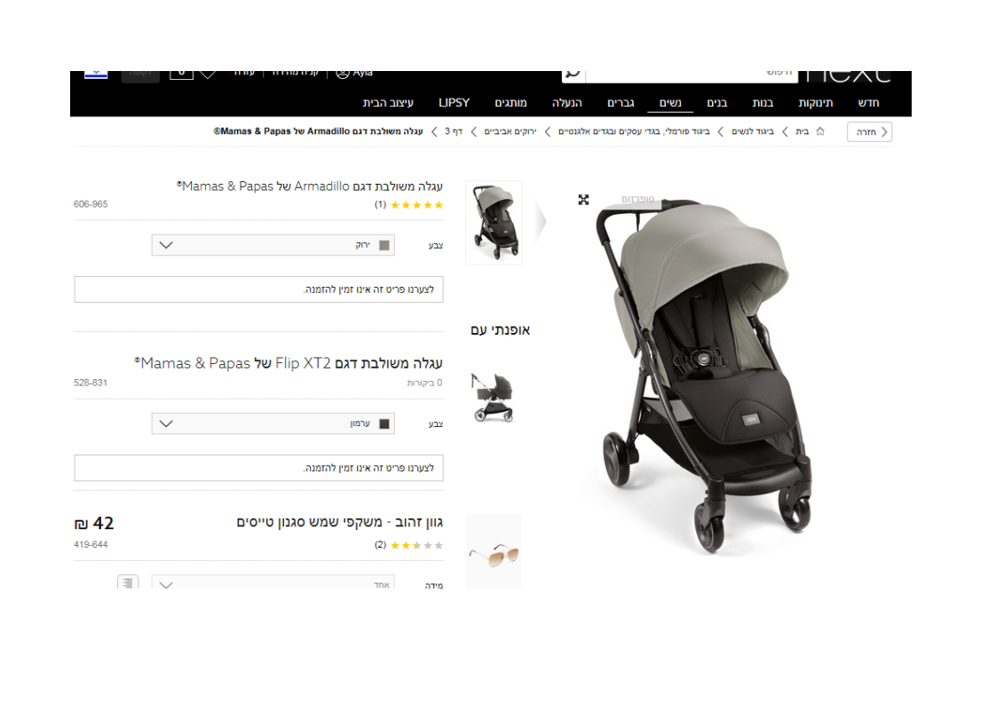Select the נשים menu tab
This screenshot has height=704, width=996.
click(670, 102)
